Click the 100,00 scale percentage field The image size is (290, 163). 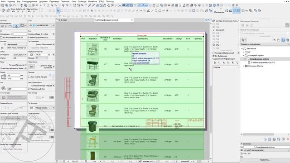pyautogui.click(x=41, y=55)
